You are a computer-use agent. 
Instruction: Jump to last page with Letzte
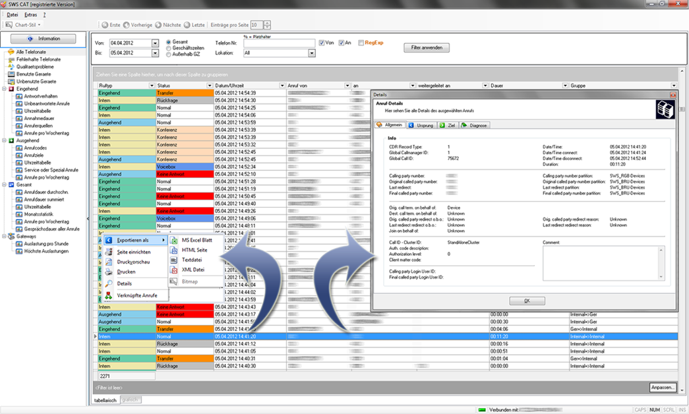(195, 25)
